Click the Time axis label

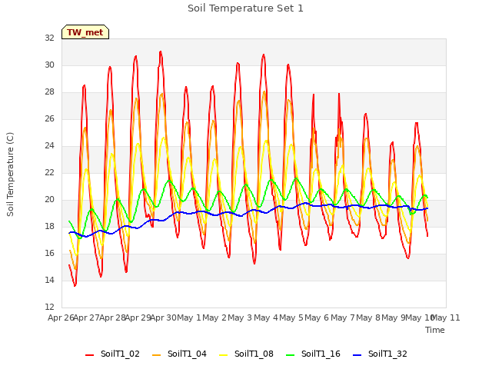click(435, 330)
